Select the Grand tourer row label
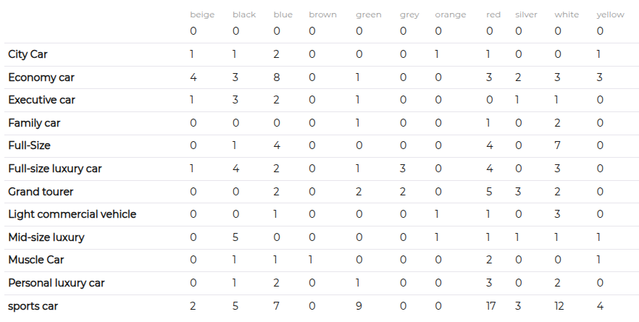The image size is (639, 322). coord(41,191)
